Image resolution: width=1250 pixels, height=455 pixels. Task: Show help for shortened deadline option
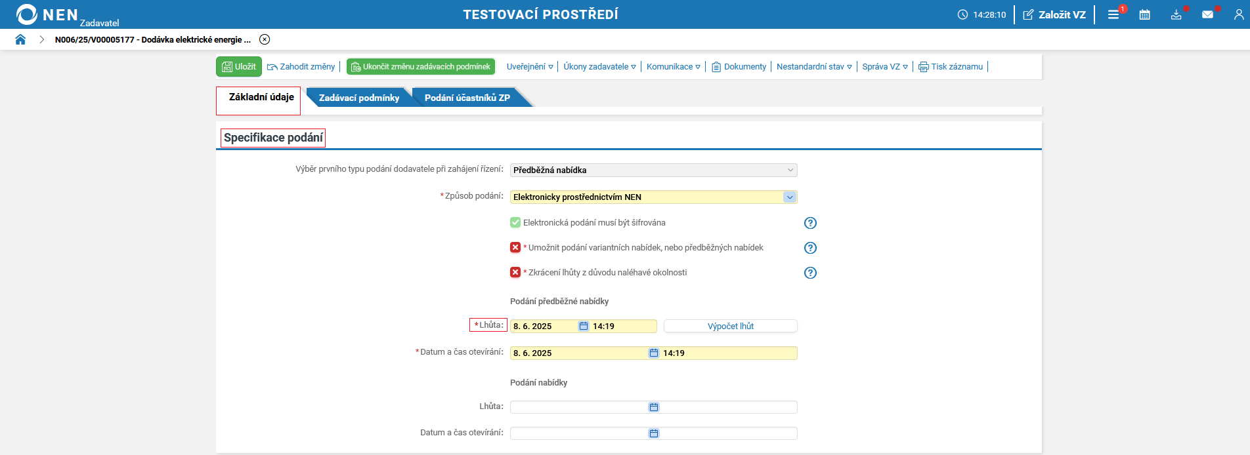pos(810,273)
